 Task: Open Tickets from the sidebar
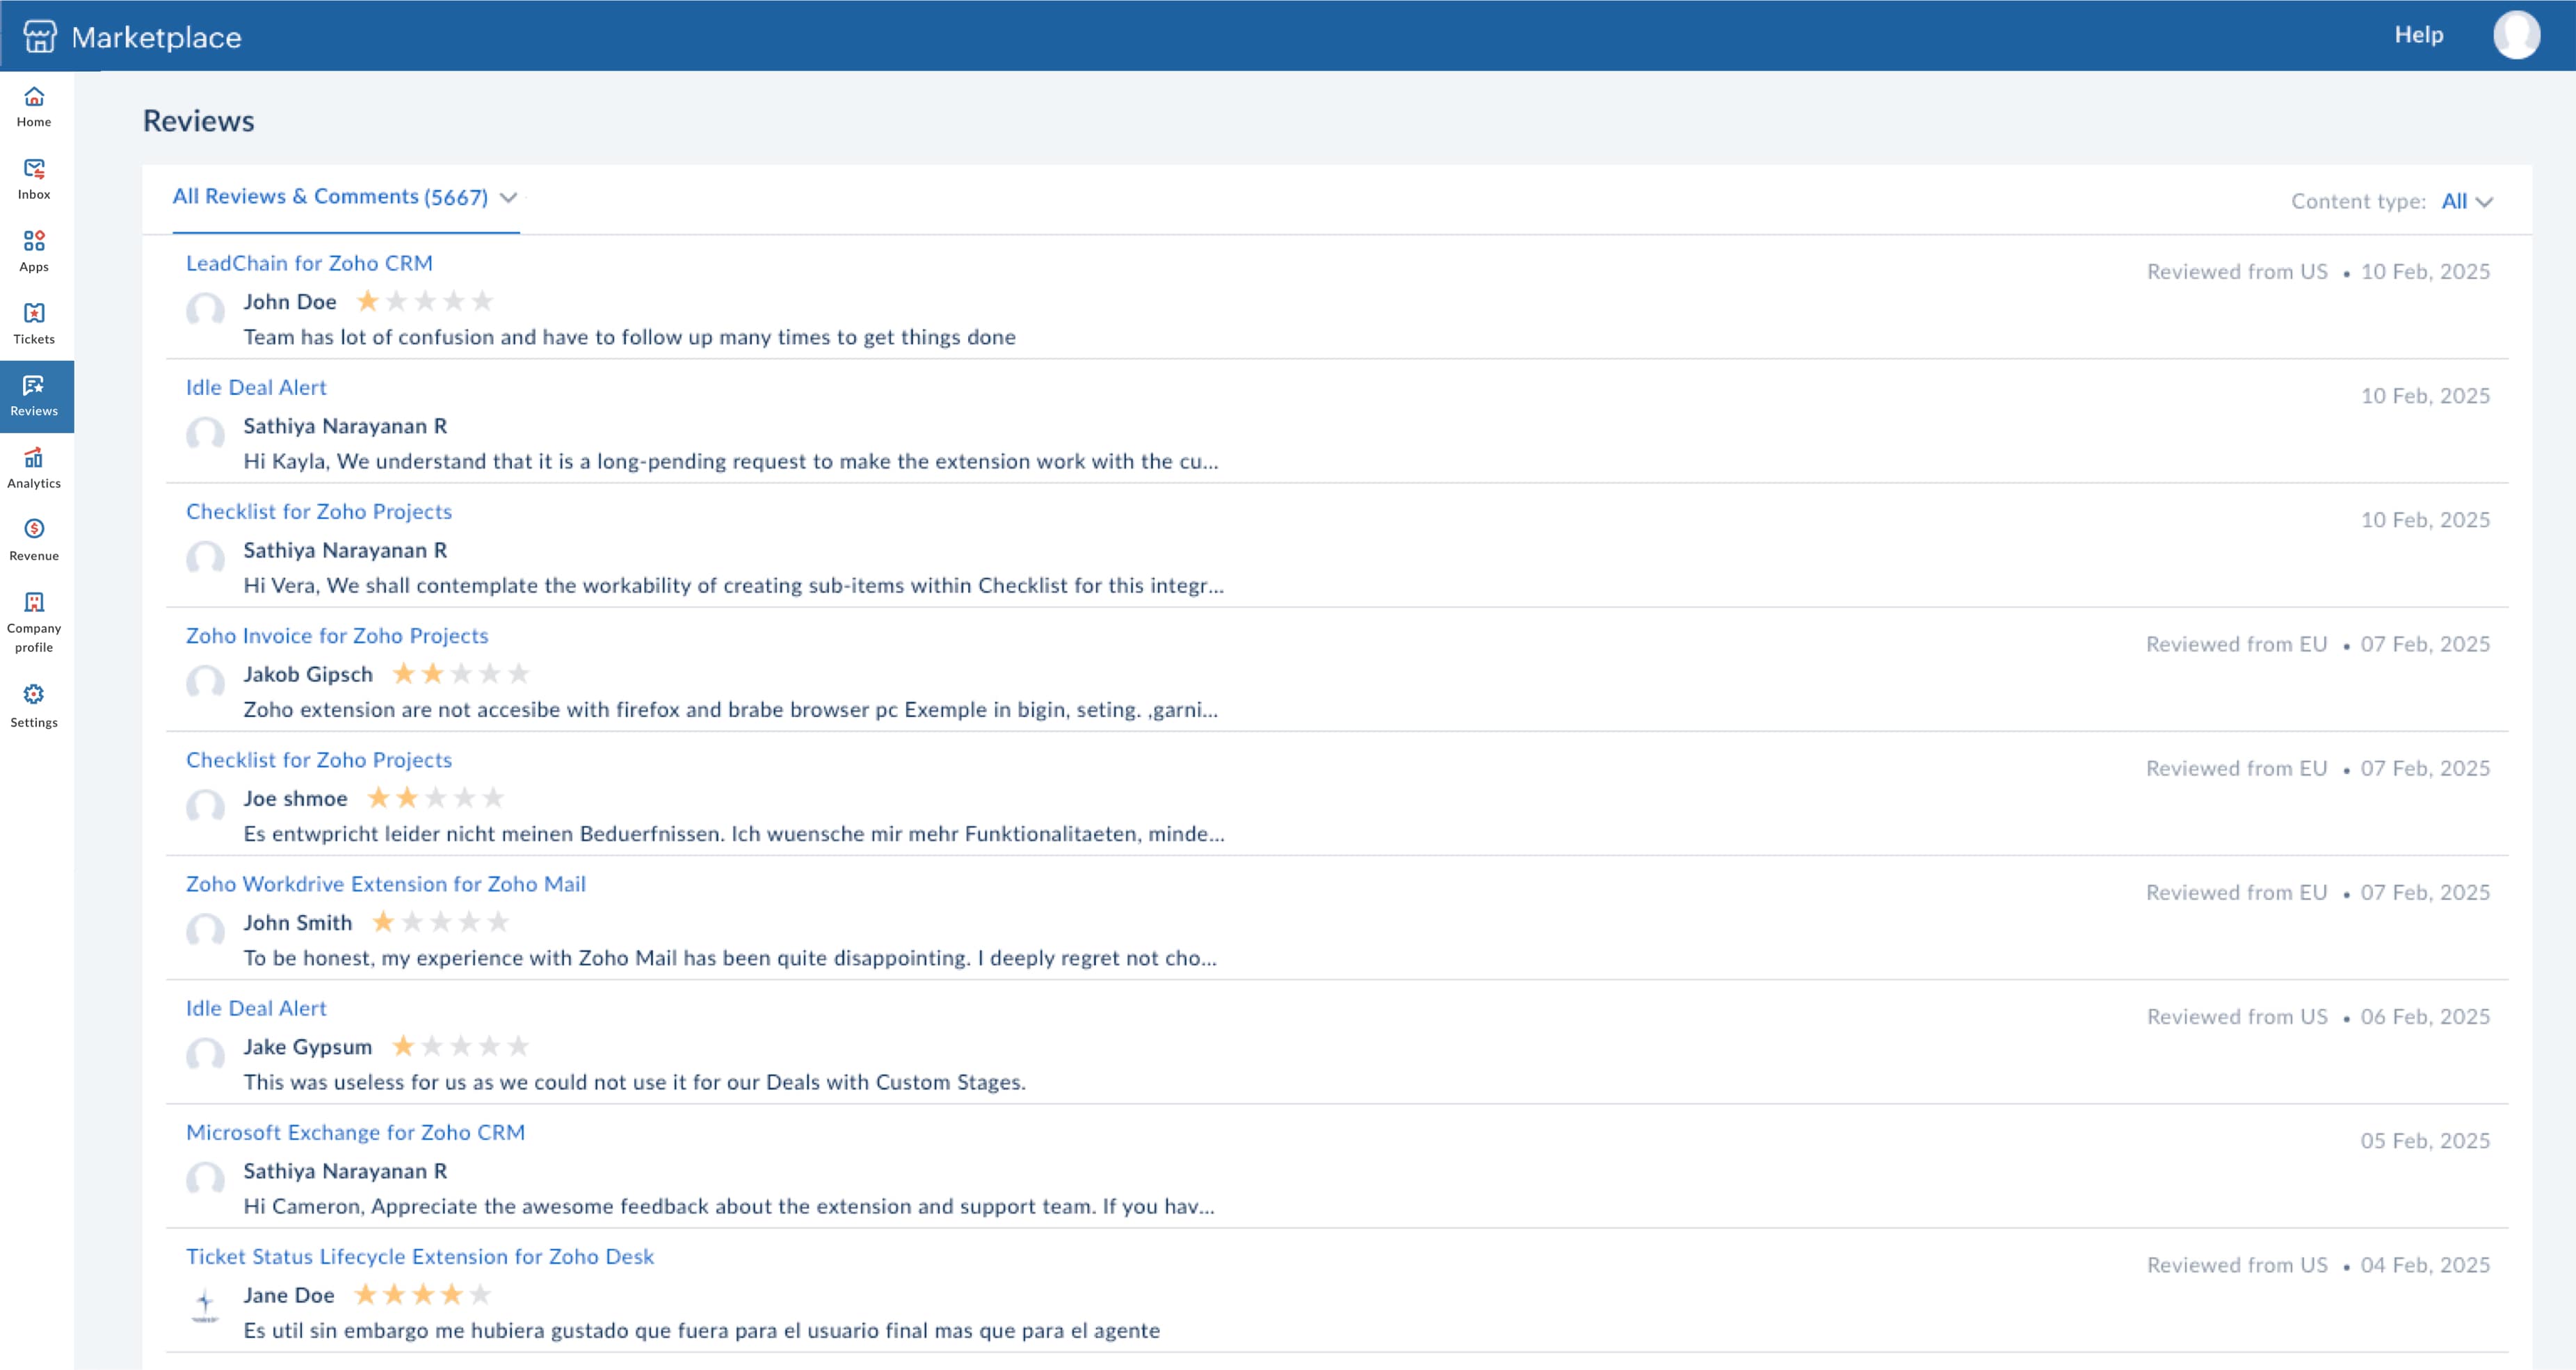point(34,324)
